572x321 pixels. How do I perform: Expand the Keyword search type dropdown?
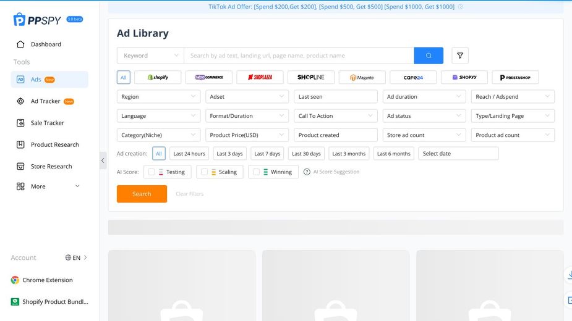click(x=150, y=56)
